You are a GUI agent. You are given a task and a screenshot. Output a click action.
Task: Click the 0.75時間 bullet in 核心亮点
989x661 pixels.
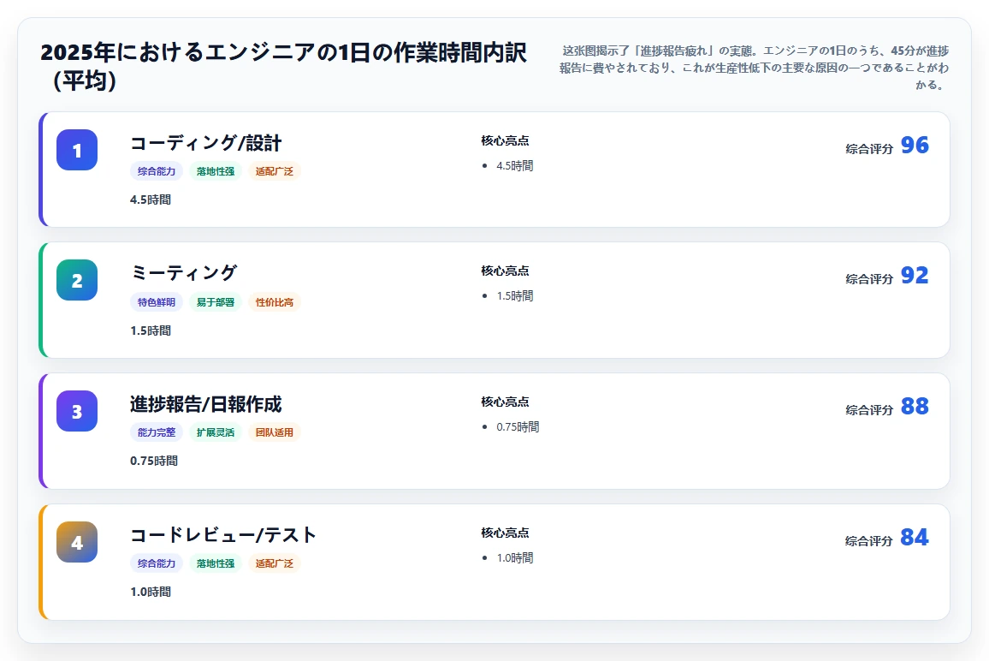tap(518, 426)
